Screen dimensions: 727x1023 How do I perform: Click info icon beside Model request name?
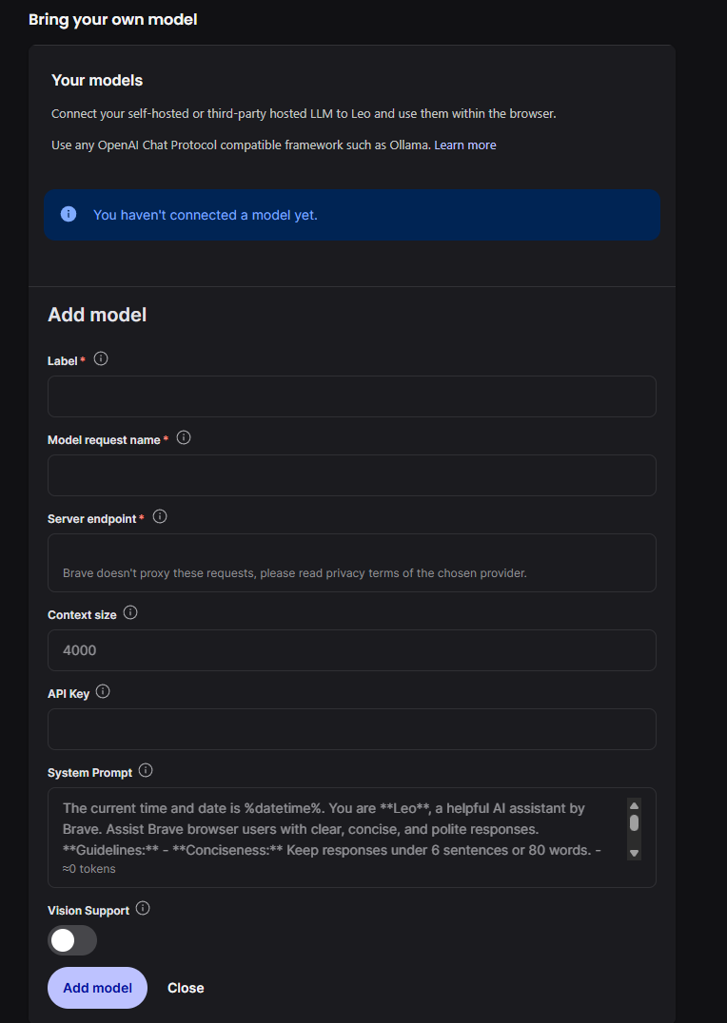(x=184, y=438)
